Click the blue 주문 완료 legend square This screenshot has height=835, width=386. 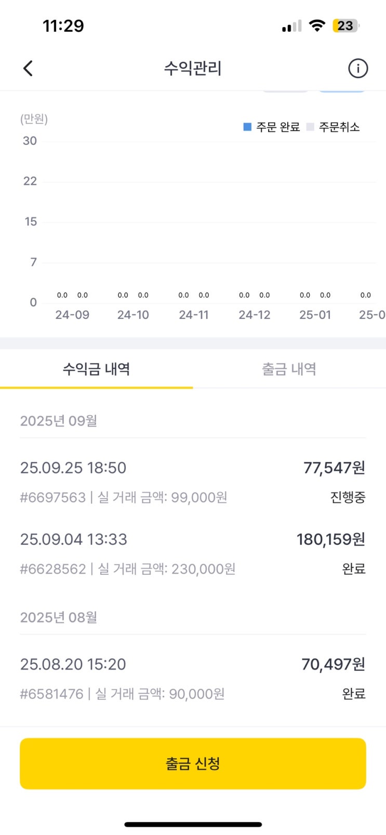tap(247, 127)
